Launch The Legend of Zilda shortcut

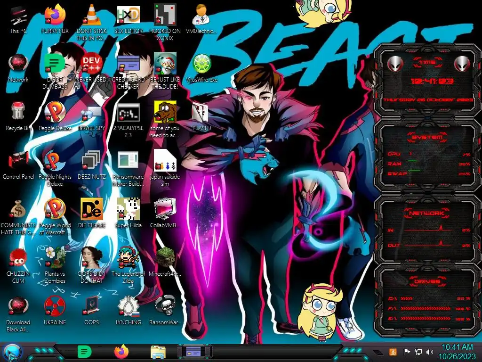(x=128, y=265)
